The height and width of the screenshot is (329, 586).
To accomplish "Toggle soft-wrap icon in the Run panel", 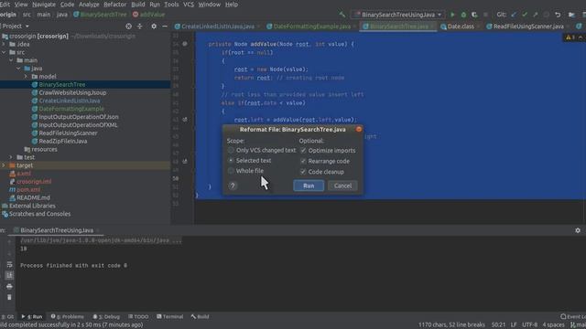I will [9, 264].
